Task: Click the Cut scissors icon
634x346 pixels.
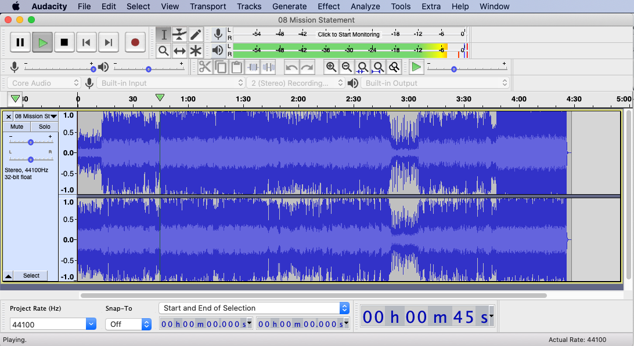Action: tap(205, 67)
